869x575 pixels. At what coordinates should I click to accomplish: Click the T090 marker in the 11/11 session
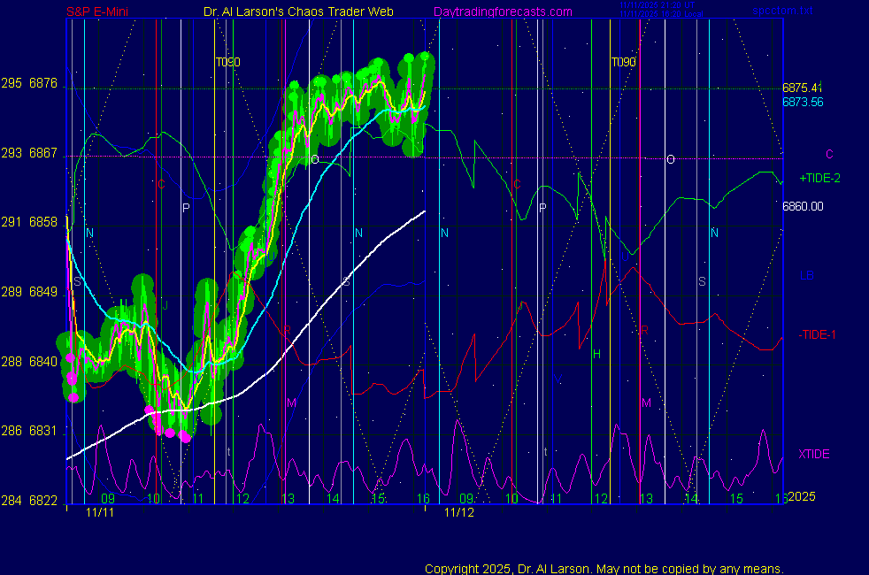tap(228, 62)
